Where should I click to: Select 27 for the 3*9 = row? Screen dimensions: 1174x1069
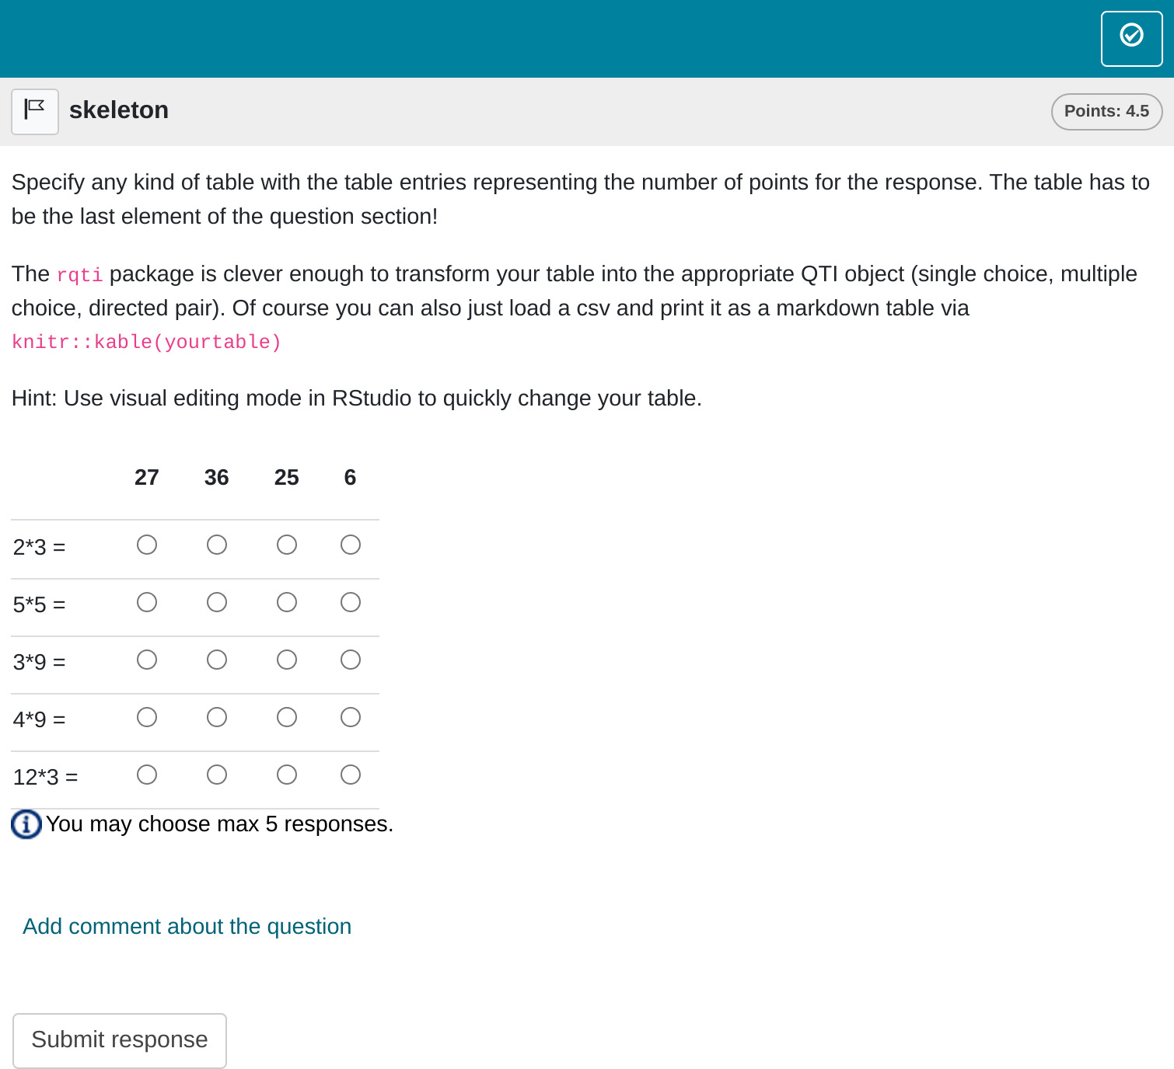point(147,660)
